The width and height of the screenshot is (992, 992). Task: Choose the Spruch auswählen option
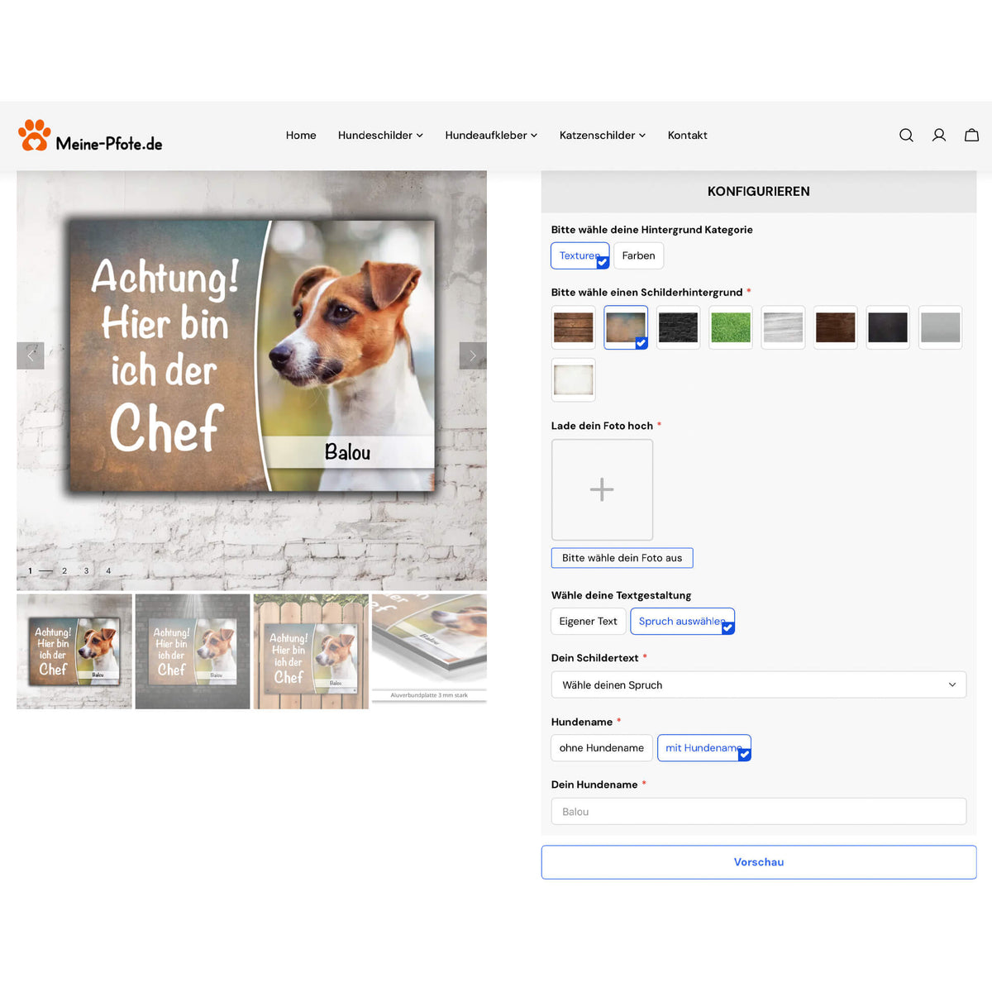click(682, 622)
